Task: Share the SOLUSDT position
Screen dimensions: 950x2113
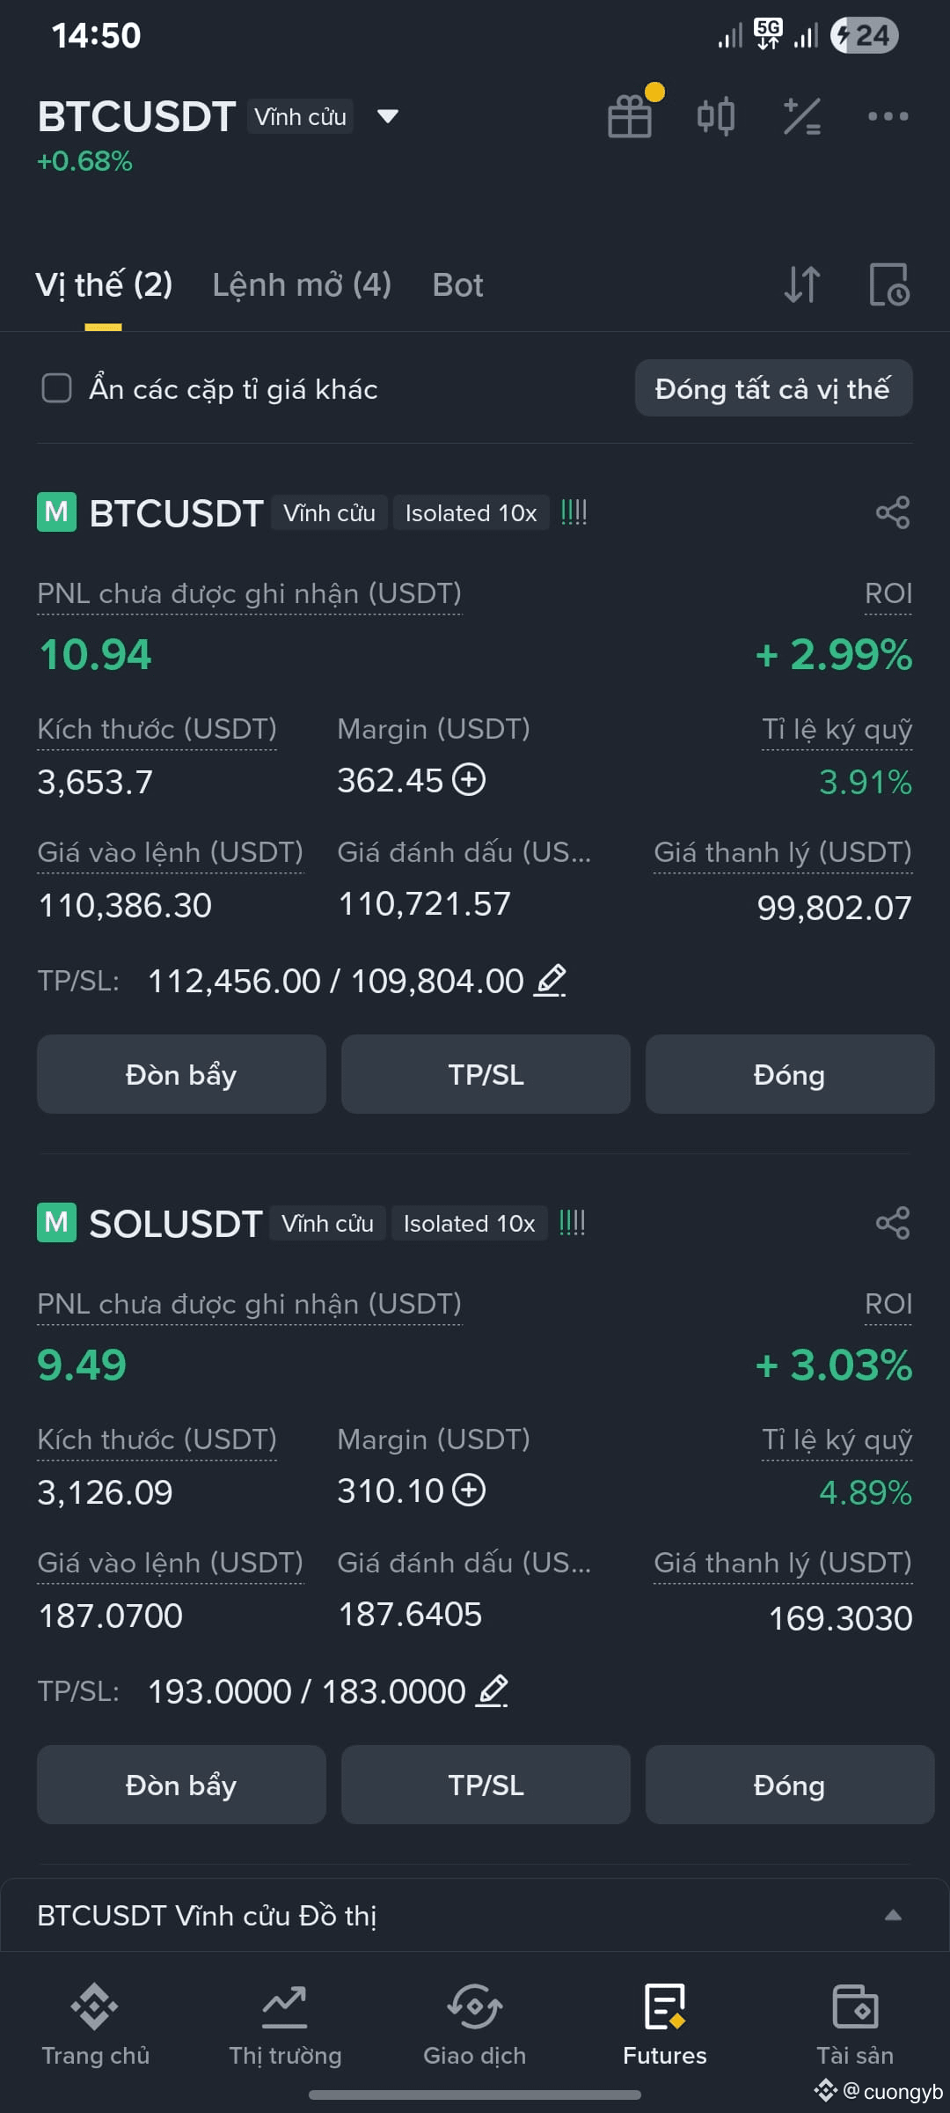Action: pos(893,1223)
